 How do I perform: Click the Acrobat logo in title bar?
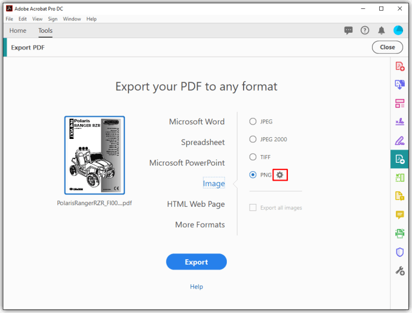coord(9,8)
